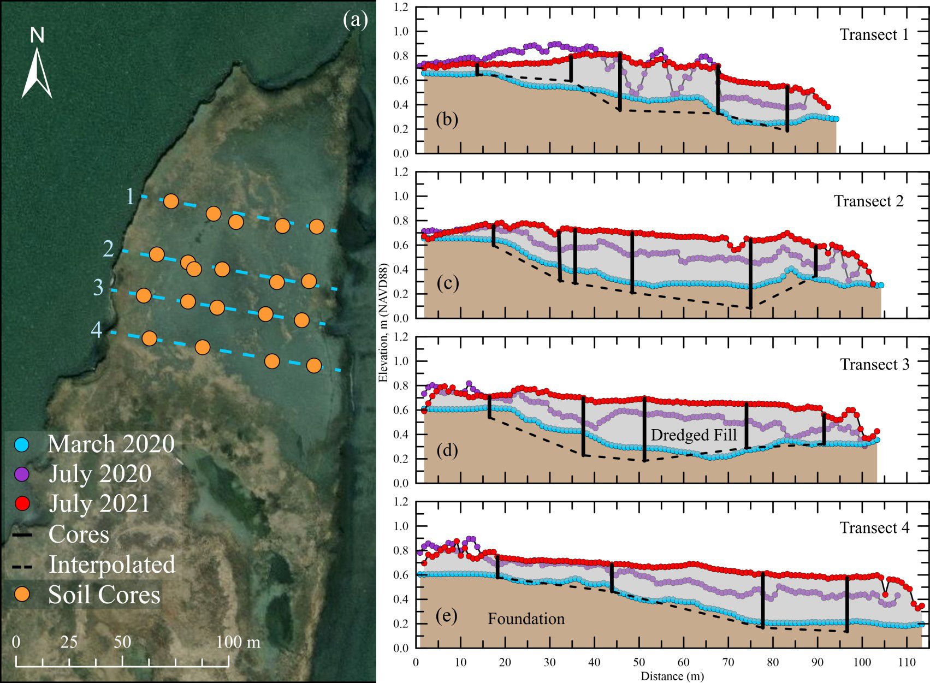Click the Dredged Fill annotation text
Viewport: 930px width, 683px height.
point(694,435)
